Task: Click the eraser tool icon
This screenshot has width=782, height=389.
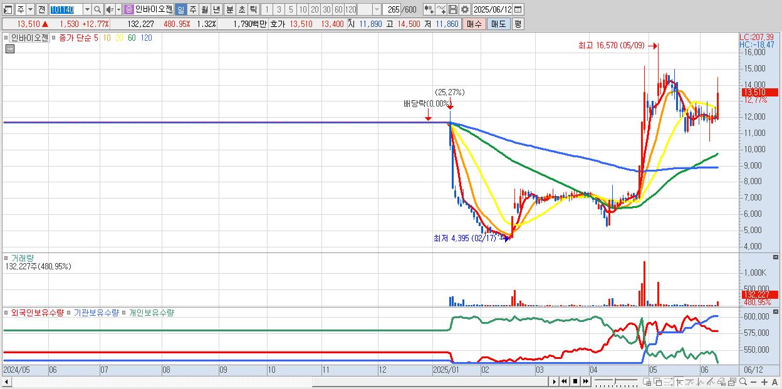Action: tap(722, 381)
